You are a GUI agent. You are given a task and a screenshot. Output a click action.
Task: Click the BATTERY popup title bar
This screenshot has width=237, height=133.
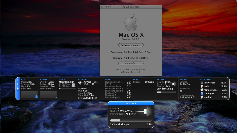tap(131, 103)
